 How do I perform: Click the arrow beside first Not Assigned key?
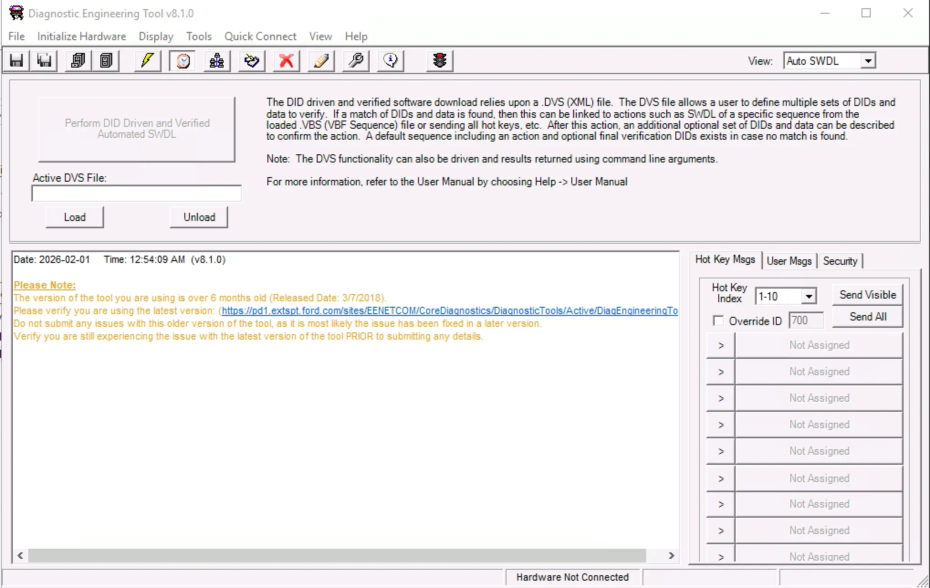[721, 346]
